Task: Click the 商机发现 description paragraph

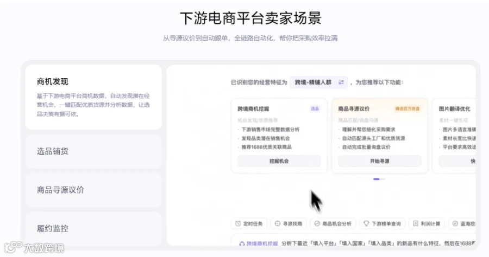Action: [x=93, y=105]
